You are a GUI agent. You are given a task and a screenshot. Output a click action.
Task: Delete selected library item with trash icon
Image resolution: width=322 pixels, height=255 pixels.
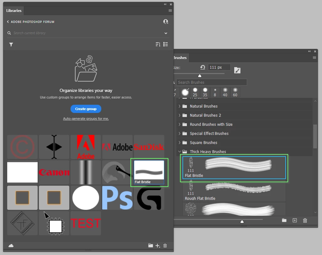[165, 246]
